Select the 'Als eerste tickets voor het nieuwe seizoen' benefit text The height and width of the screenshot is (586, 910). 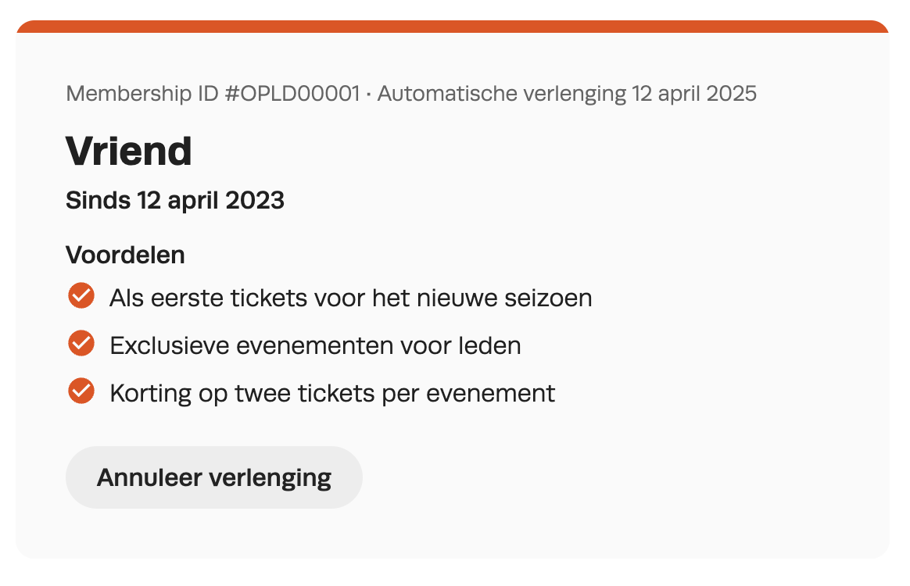(350, 298)
